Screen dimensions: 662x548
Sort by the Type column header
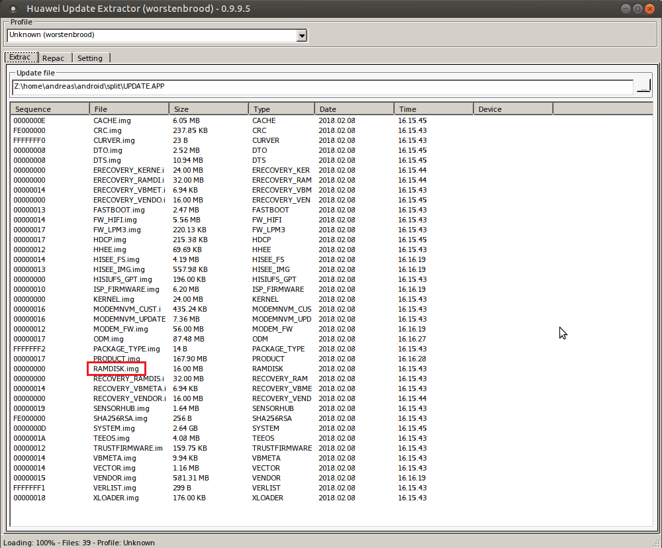pos(281,109)
